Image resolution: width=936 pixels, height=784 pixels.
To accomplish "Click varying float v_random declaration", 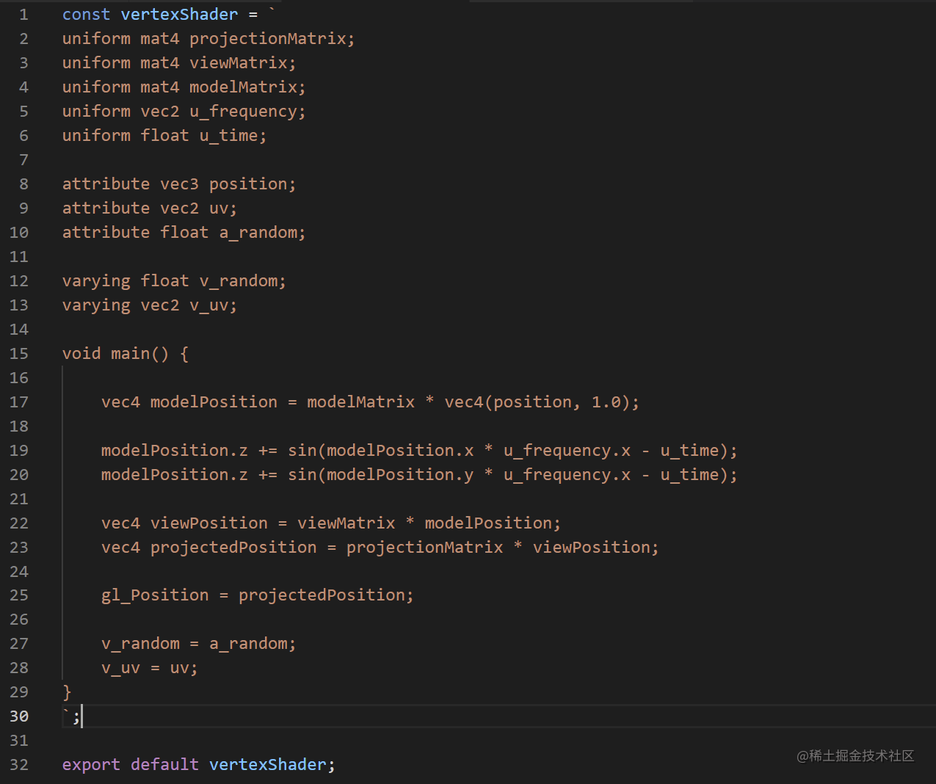I will (174, 281).
